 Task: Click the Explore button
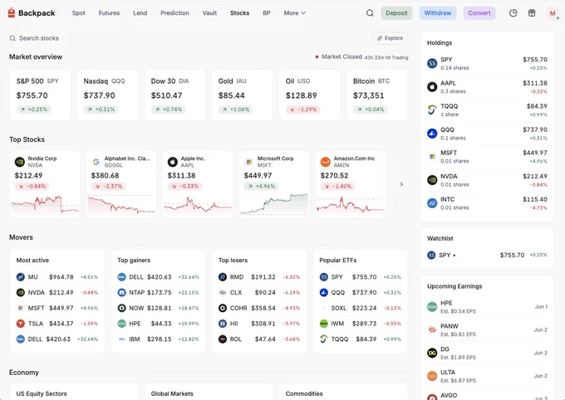pyautogui.click(x=390, y=38)
